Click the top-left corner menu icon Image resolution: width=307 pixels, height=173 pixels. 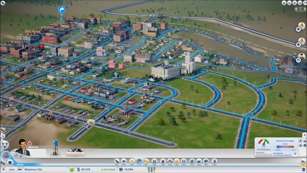point(3,3)
